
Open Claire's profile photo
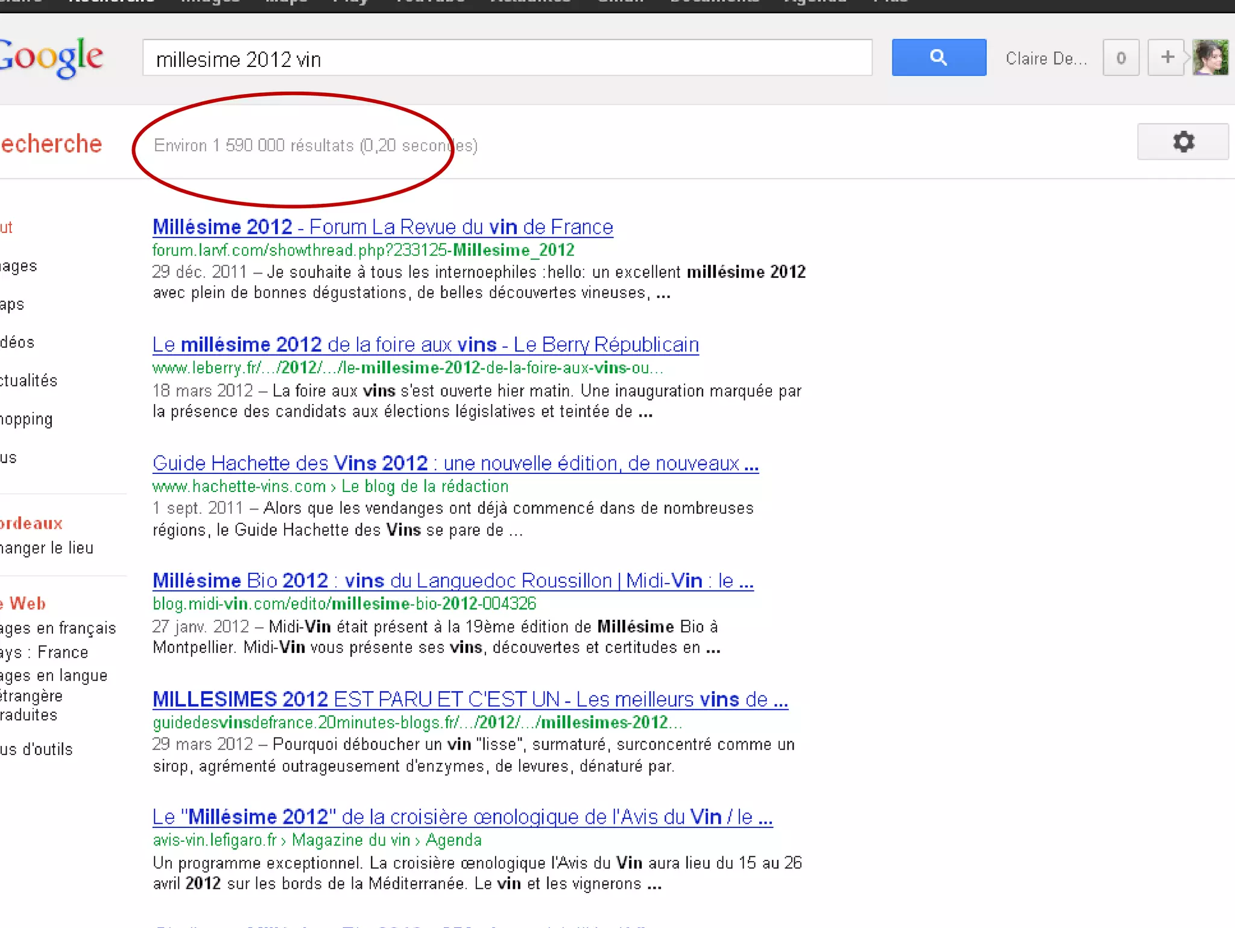coord(1210,57)
